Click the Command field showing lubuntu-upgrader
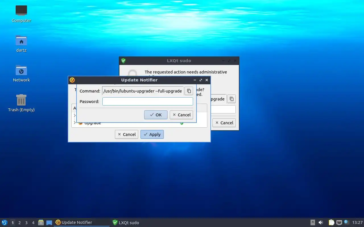 (143, 91)
